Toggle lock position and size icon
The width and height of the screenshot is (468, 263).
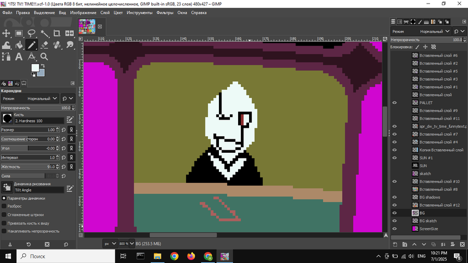[x=425, y=47]
